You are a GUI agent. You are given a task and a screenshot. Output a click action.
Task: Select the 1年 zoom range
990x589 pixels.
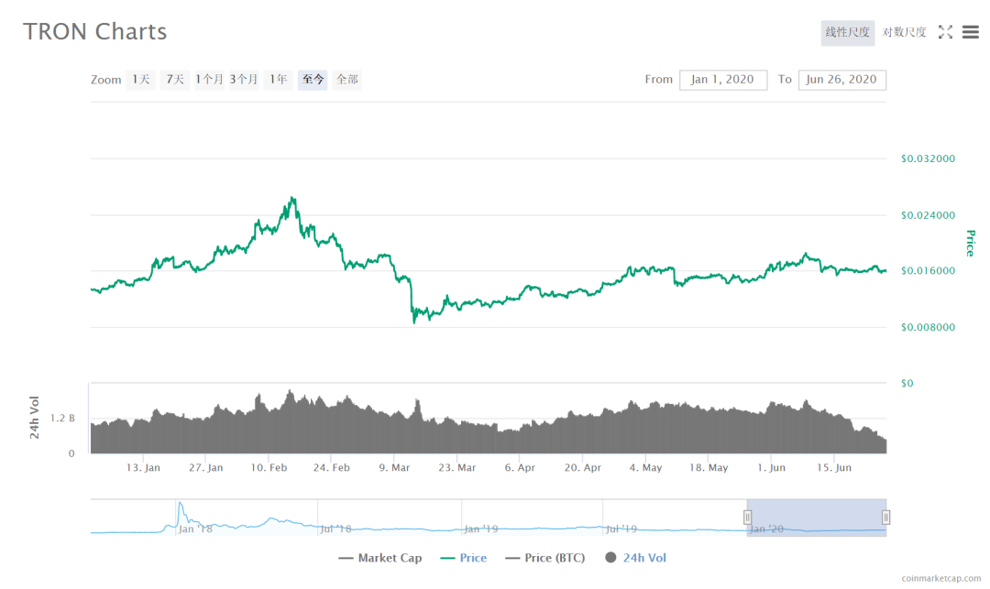coord(279,80)
